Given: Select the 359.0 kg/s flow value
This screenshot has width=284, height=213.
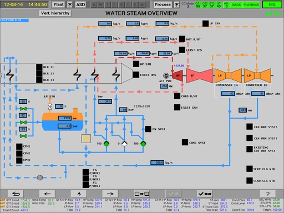Looking at the screenshot, I should click(157, 163).
